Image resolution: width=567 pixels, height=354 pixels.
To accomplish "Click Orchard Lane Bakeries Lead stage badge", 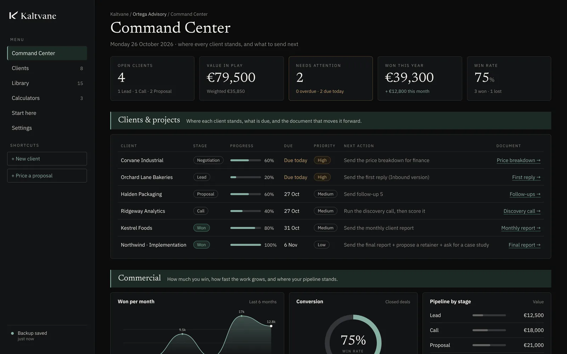I will (x=202, y=177).
